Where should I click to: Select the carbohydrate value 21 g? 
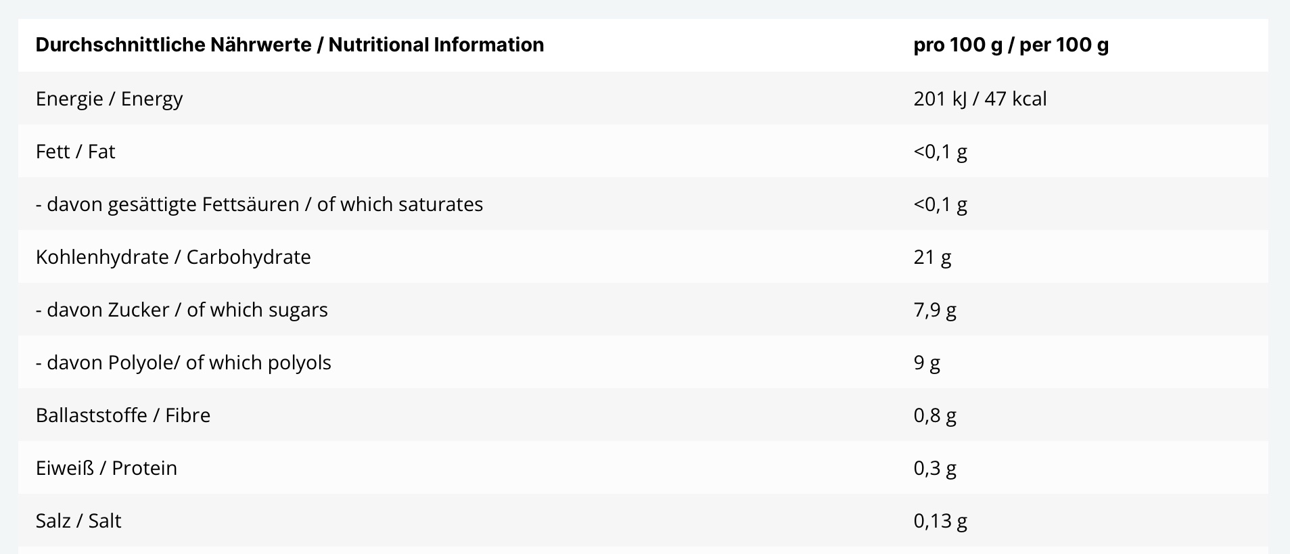[x=932, y=257]
